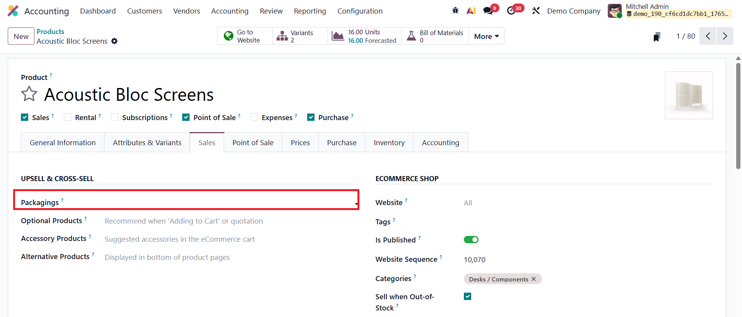The width and height of the screenshot is (742, 317).
Task: Open the gear actions menu
Action: pos(115,41)
